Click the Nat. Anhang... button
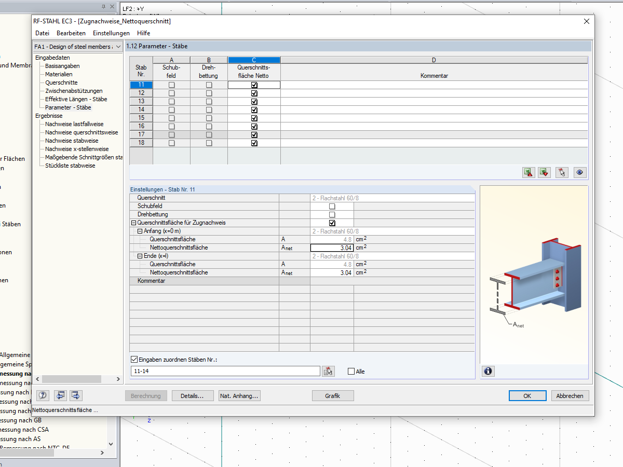 [239, 396]
